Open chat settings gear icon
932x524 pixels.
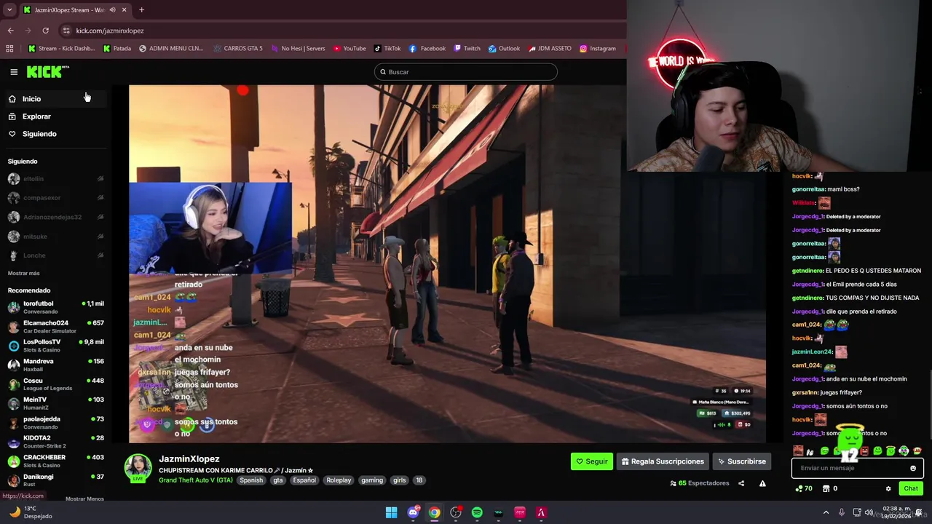point(888,488)
